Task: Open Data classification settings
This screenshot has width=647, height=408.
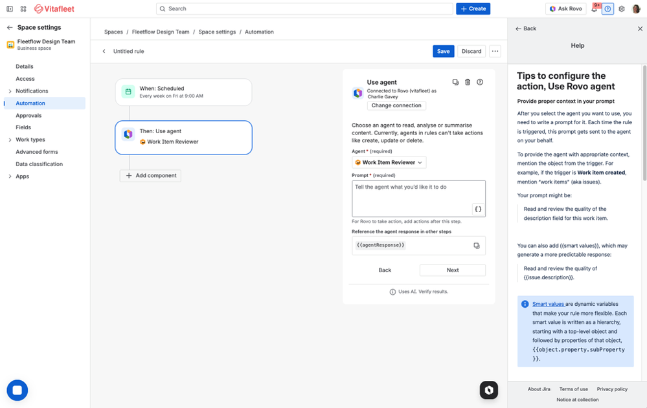Action: 40,164
